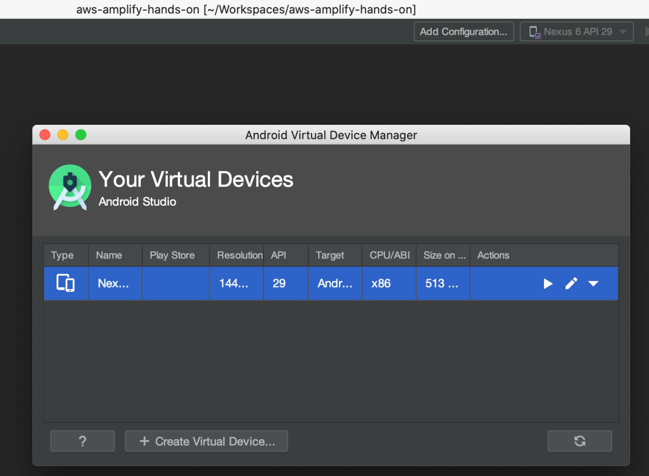This screenshot has height=476, width=649.
Task: Select the x86 CPU cell
Action: click(x=389, y=283)
